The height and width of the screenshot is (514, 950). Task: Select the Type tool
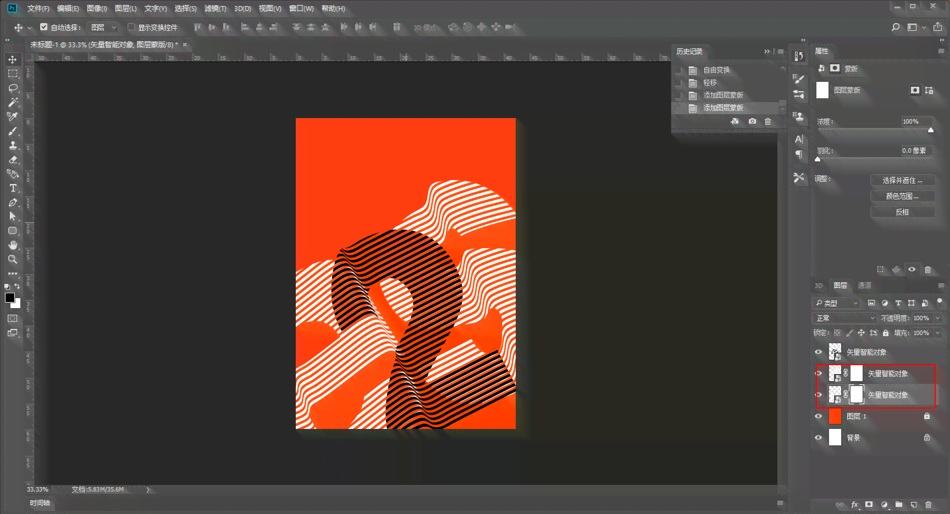[x=13, y=188]
